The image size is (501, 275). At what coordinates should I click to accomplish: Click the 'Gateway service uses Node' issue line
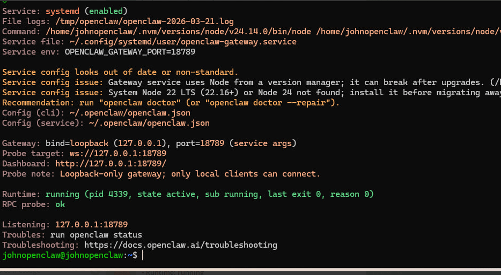pyautogui.click(x=252, y=82)
